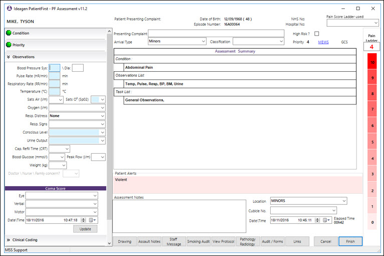Open the Peak Flow dropdown

pyautogui.click(x=103, y=157)
